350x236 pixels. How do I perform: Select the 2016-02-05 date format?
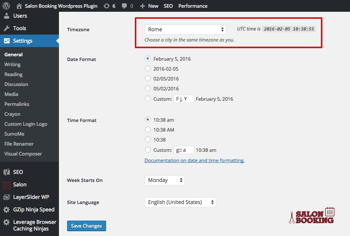[x=147, y=68]
